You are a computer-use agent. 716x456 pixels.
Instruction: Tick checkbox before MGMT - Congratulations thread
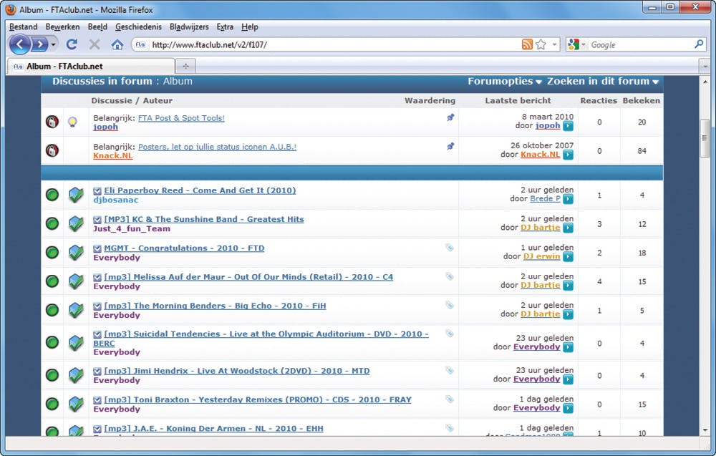[x=97, y=248]
